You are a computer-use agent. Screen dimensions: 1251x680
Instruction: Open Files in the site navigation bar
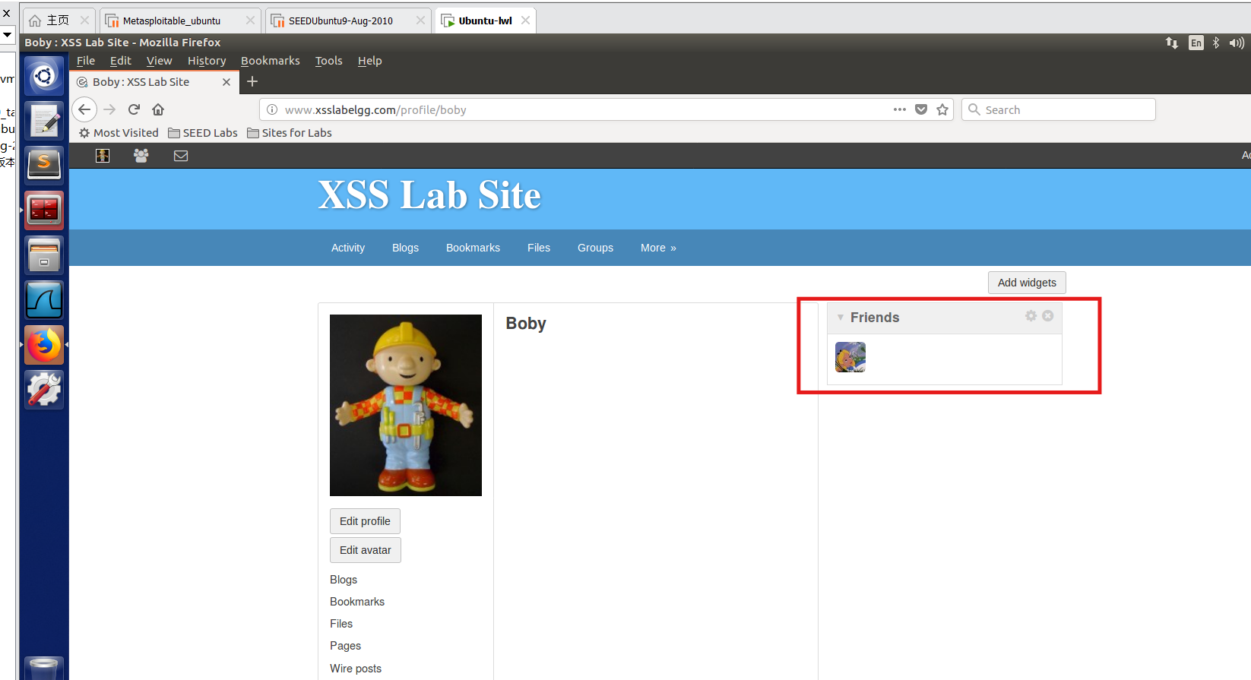(x=539, y=248)
